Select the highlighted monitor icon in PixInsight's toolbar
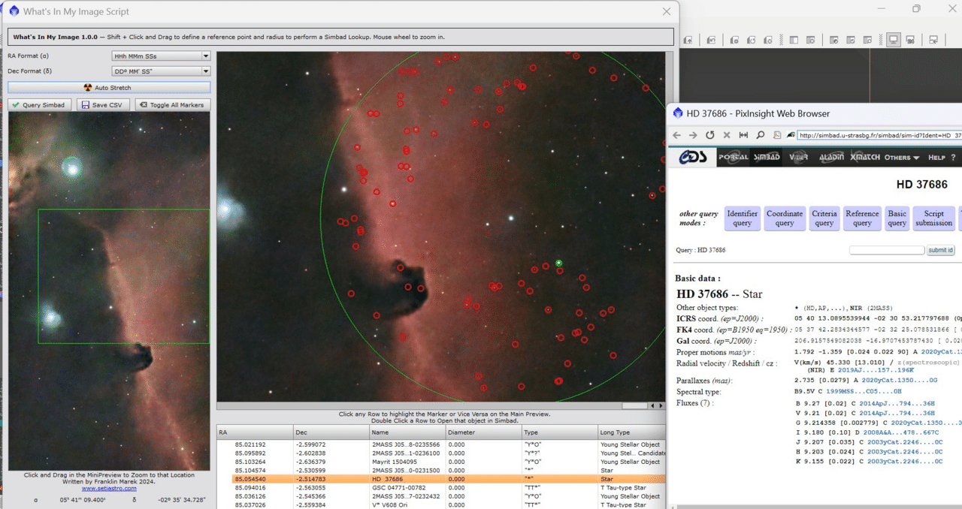Screen dimensions: 962x509 point(894,39)
